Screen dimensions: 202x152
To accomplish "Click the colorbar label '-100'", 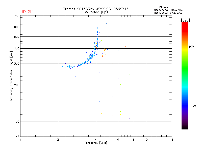I will pos(192,106).
